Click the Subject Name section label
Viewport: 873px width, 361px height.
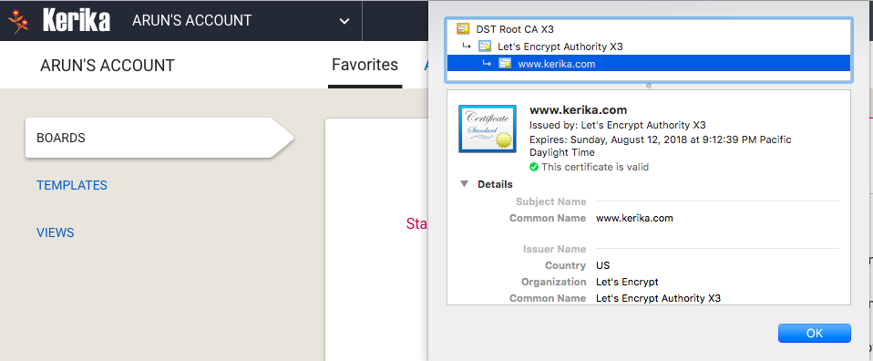click(x=550, y=201)
